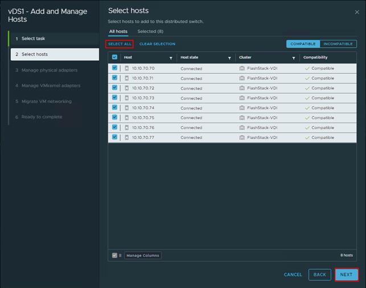Screen dimensions: 366x288
Task: Click the CANCEL button
Action: point(293,275)
